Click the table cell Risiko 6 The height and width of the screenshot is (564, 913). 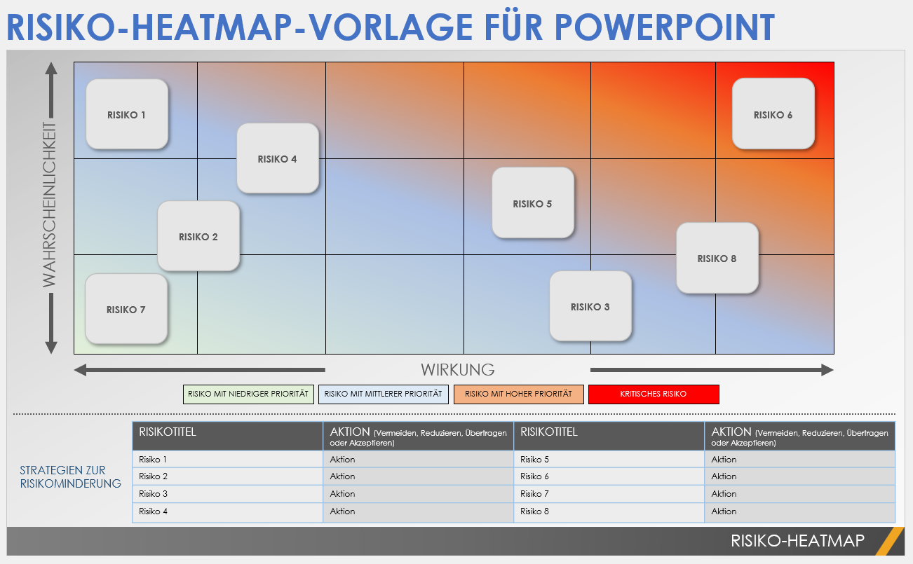609,476
